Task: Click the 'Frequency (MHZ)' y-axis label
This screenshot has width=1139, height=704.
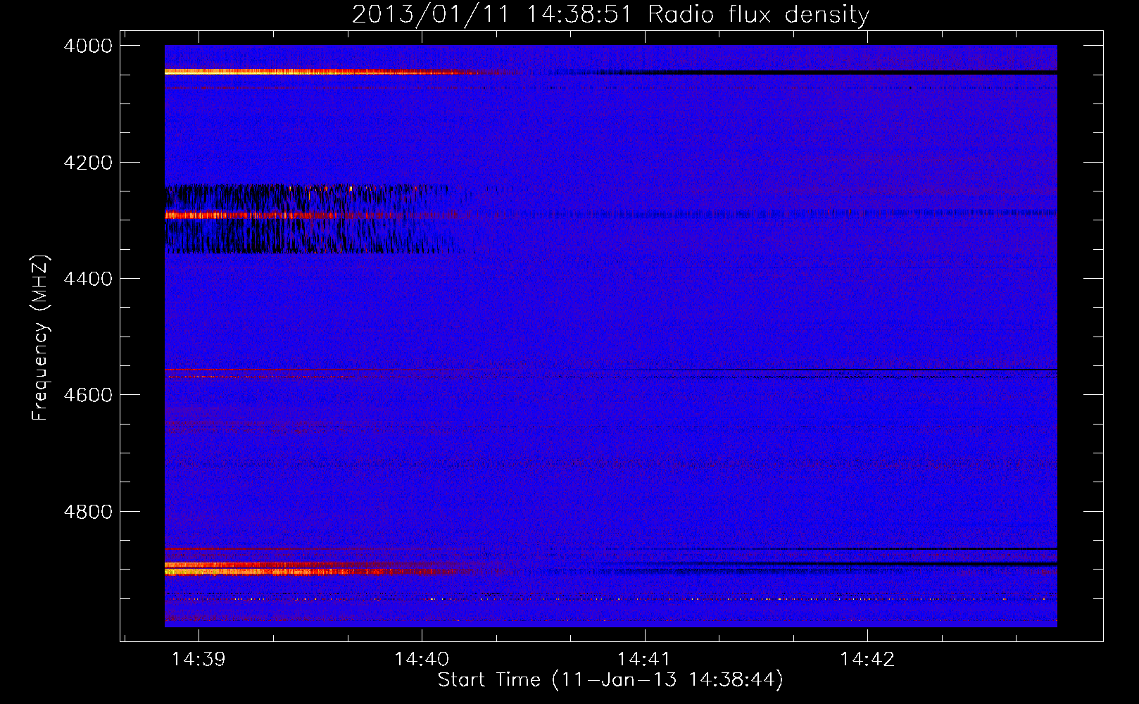Action: coord(40,337)
